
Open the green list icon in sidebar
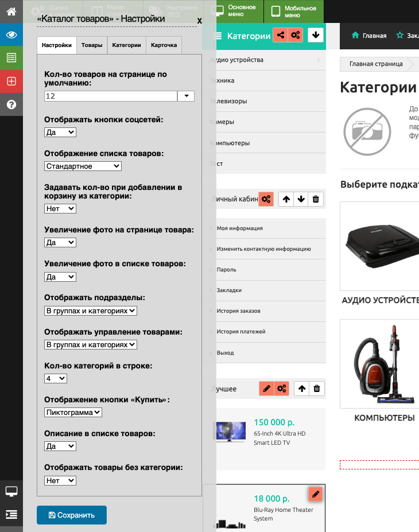pyautogui.click(x=11, y=58)
